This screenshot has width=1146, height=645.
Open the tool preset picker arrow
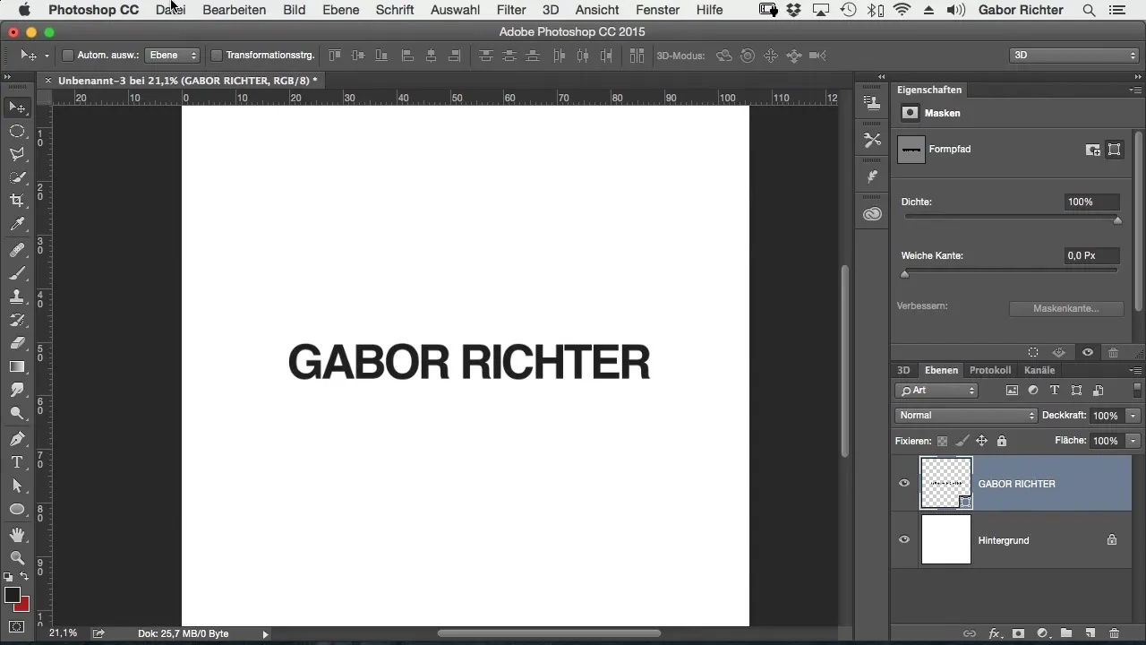tap(47, 56)
